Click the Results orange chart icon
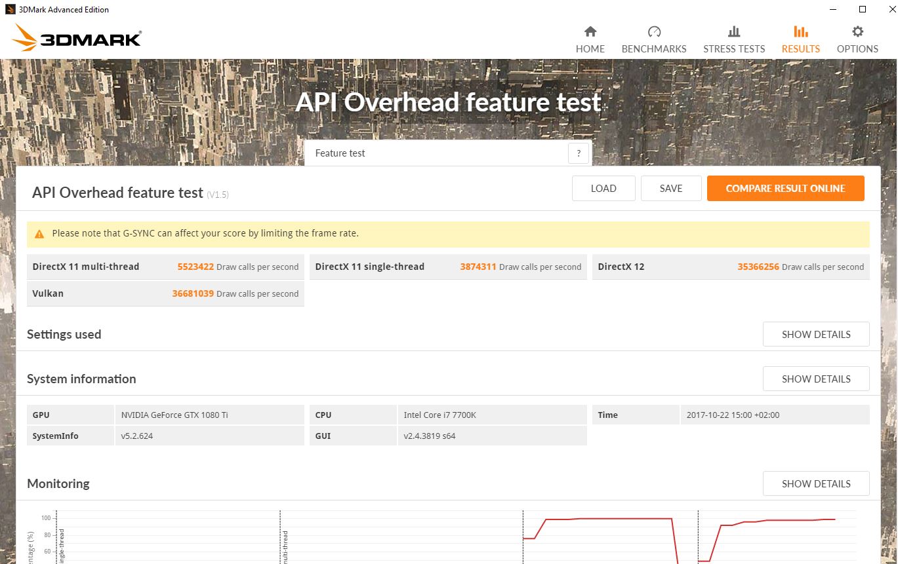 [800, 31]
